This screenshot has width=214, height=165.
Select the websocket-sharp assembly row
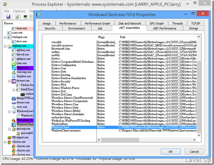coord(124,117)
